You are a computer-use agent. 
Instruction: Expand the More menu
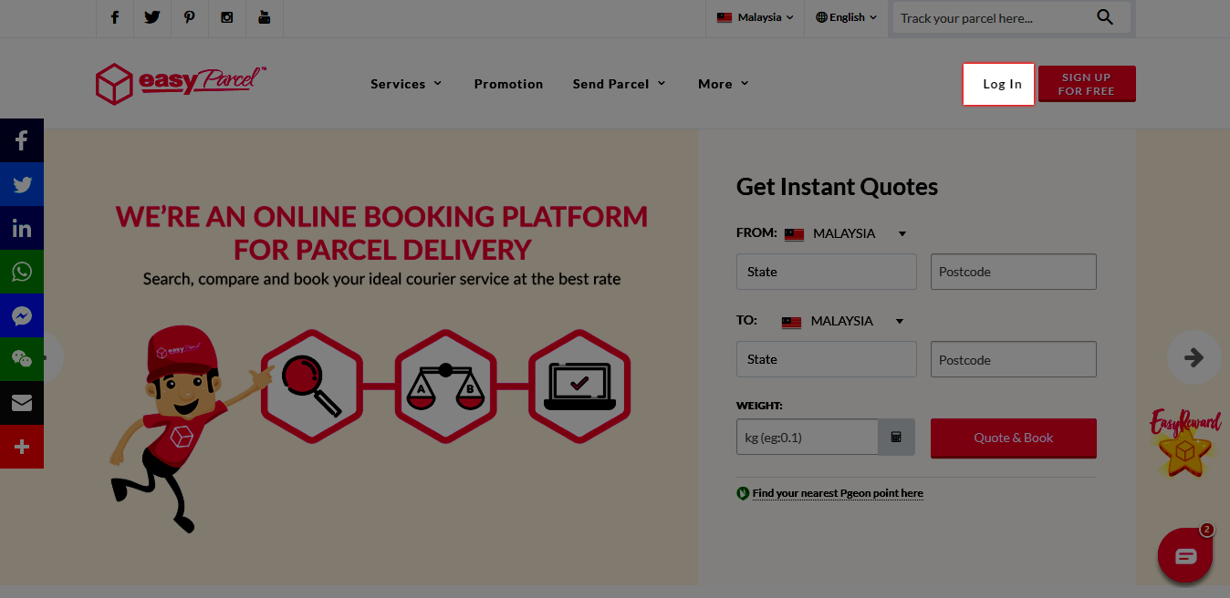point(724,84)
